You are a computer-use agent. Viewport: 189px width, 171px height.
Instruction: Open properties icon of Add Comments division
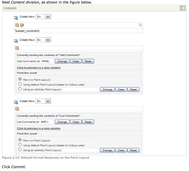point(17,48)
